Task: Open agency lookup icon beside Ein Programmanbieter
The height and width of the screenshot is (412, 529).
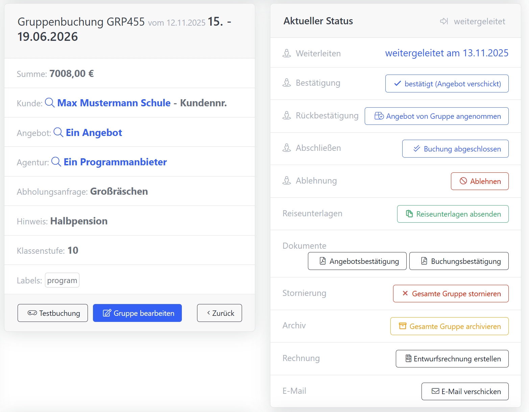Action: [x=56, y=162]
